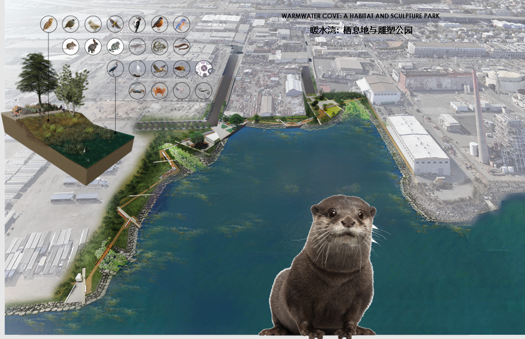Click the woodpecker icon in the bird row
Image resolution: width=525 pixels, height=339 pixels.
pyautogui.click(x=137, y=24)
